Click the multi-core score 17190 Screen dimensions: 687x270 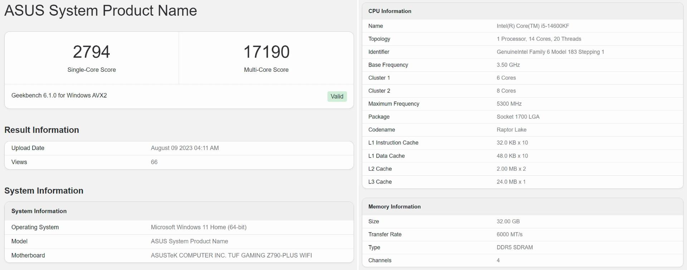[x=266, y=52]
